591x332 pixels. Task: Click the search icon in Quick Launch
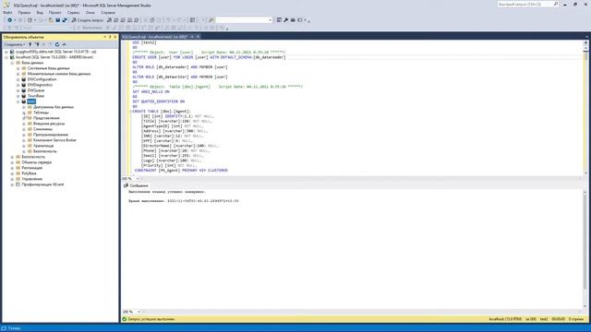pyautogui.click(x=556, y=4)
